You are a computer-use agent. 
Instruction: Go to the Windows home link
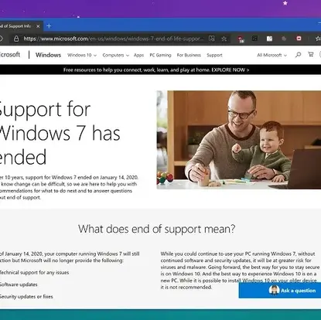[48, 55]
